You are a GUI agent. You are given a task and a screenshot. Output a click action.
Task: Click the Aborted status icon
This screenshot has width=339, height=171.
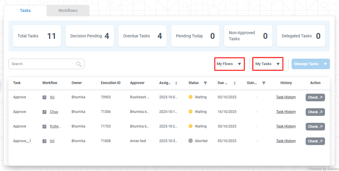coord(190,141)
